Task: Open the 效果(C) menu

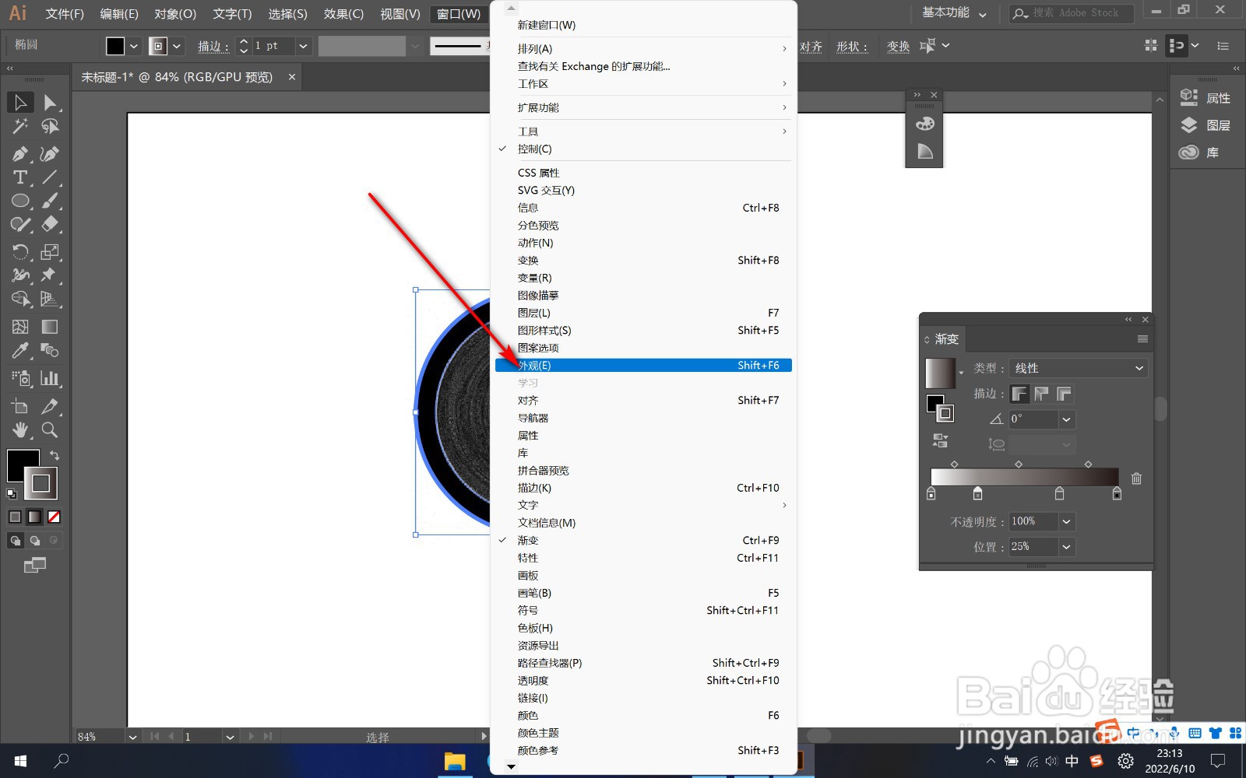Action: (343, 14)
